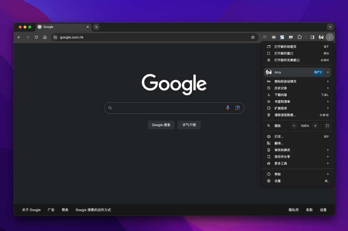Viewport: 348px width, 231px height.
Task: View site information icon in address bar
Action: pos(55,37)
